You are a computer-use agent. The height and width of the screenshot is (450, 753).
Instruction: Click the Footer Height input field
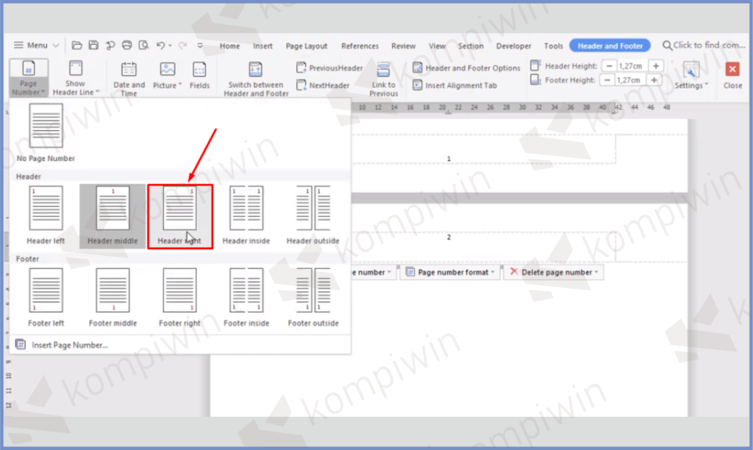point(630,80)
